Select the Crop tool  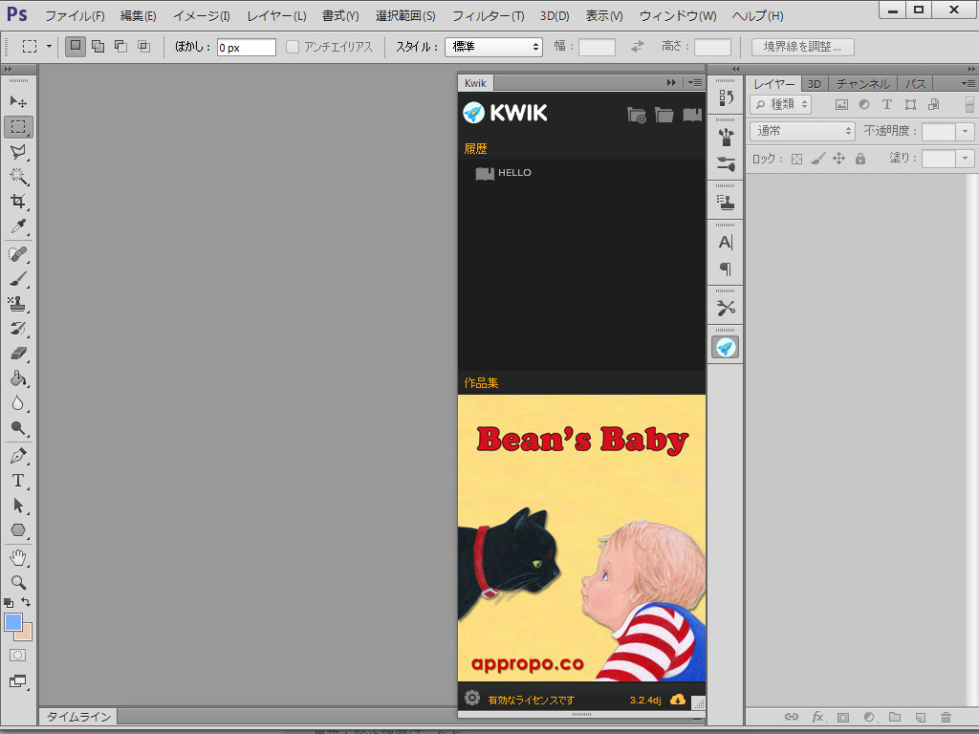[18, 201]
